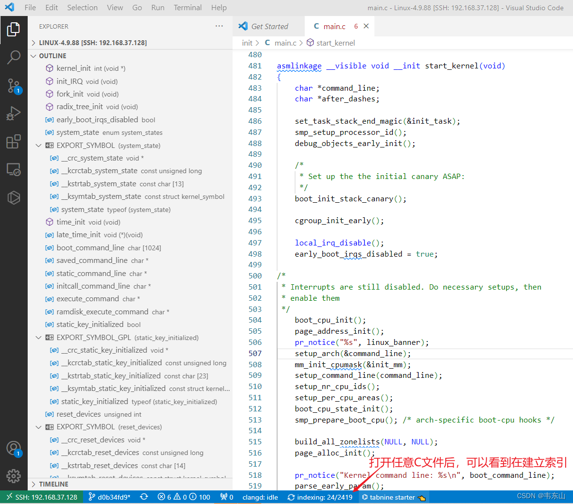Open the Remote Explorer view
Screen dimensions: 573x504
pyautogui.click(x=14, y=170)
